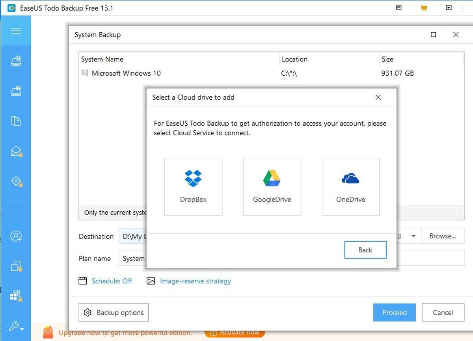This screenshot has width=473, height=341.
Task: Choose OneDrive as backup destination
Action: point(350,186)
